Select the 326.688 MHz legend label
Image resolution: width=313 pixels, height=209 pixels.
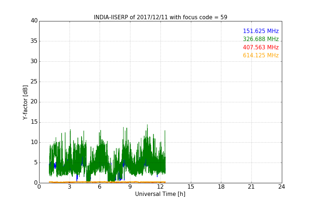(x=261, y=39)
